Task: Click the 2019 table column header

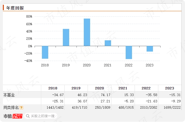Action: pos(76,88)
